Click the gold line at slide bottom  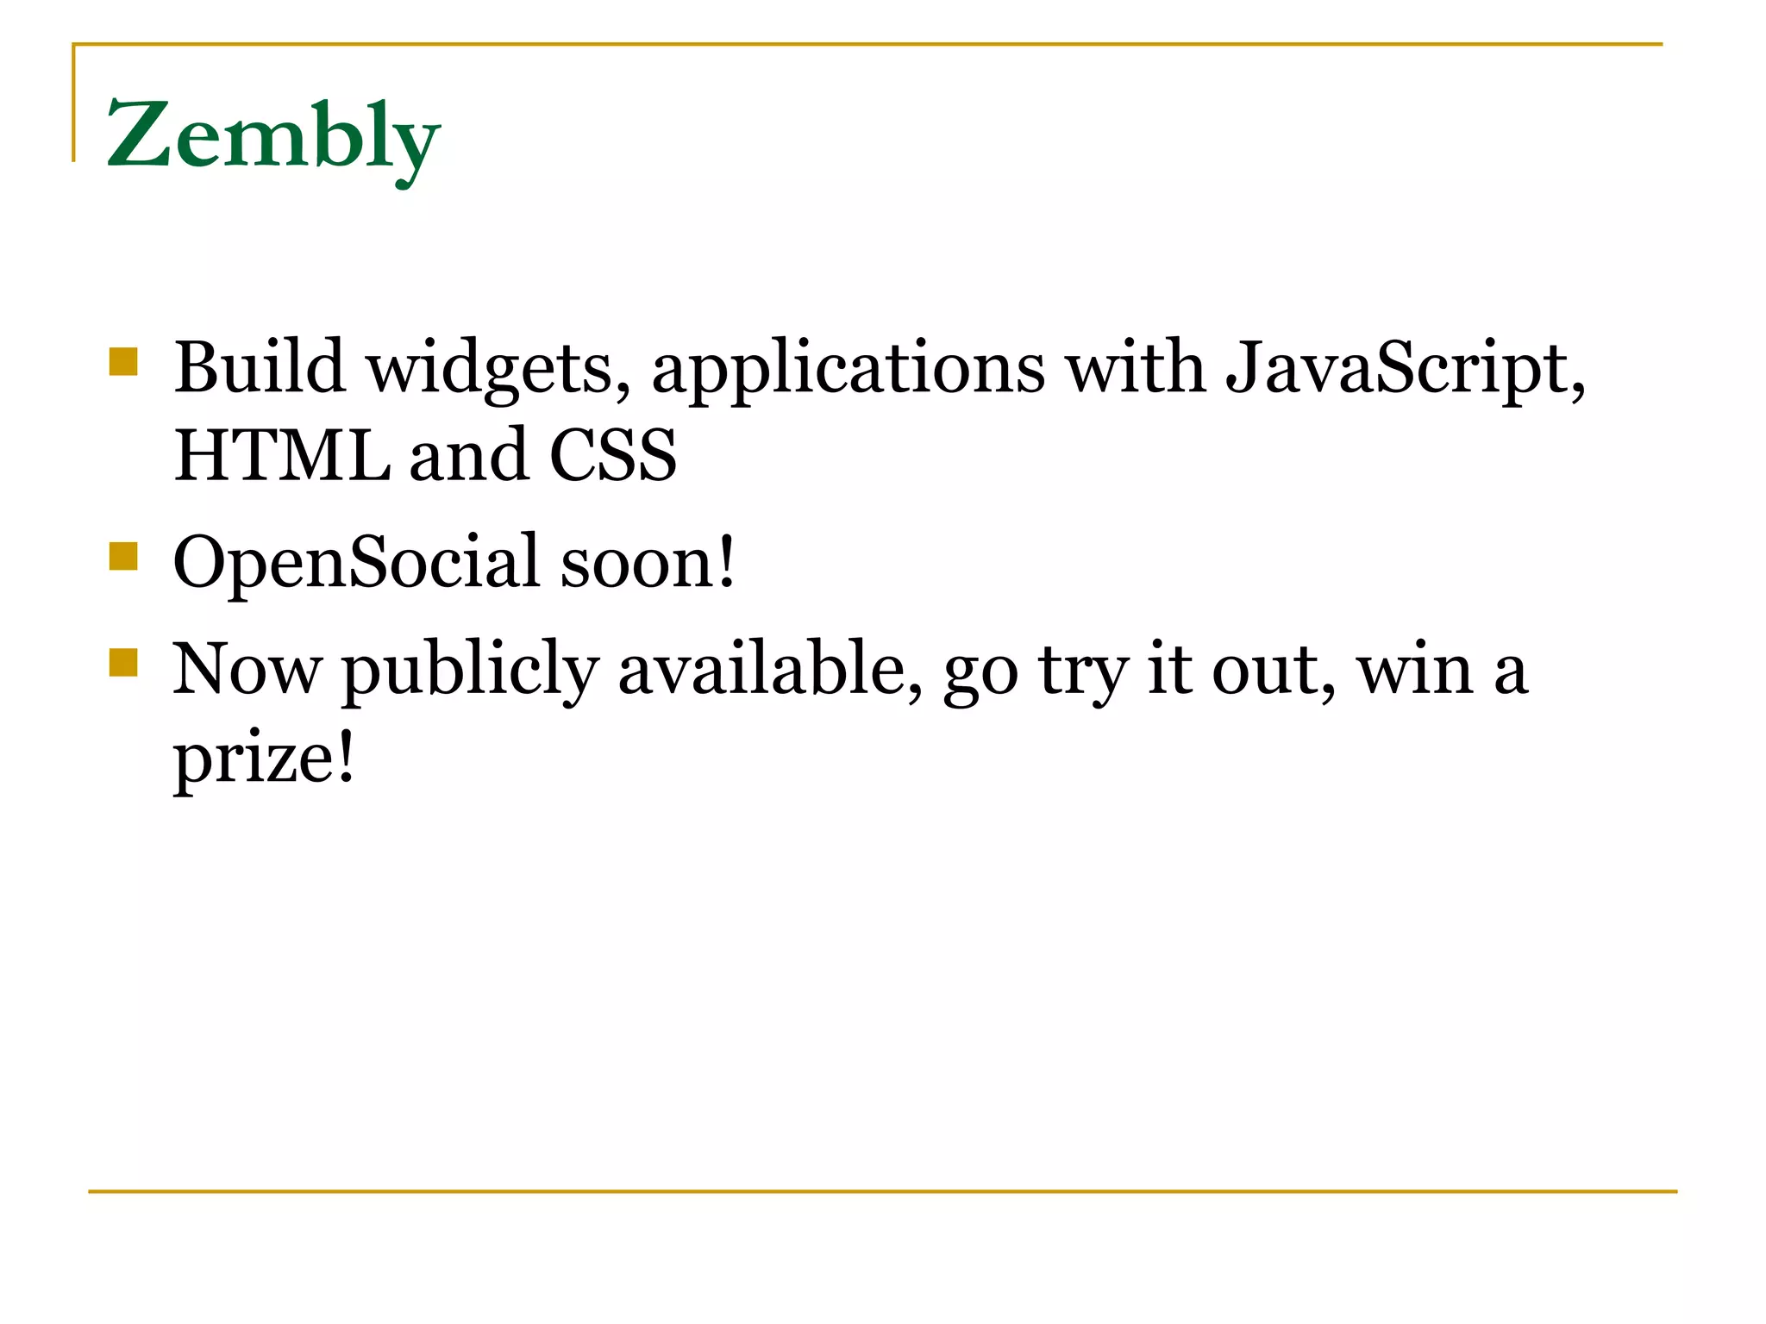[x=883, y=1191]
